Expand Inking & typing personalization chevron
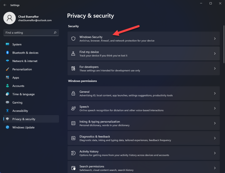 tap(215, 123)
